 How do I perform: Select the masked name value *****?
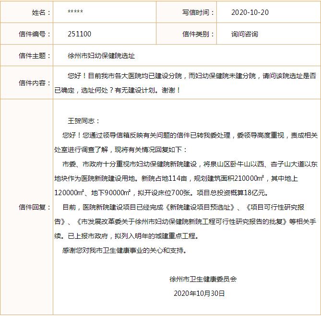click(x=75, y=12)
